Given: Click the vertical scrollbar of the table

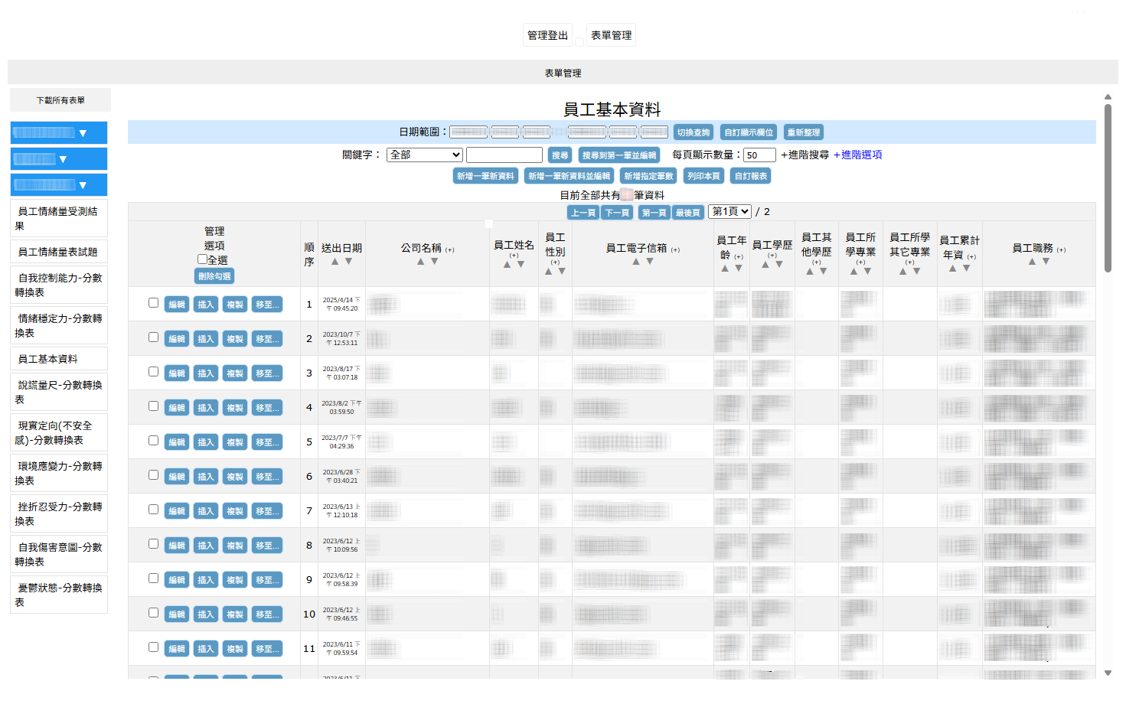Looking at the screenshot, I should [x=1108, y=187].
